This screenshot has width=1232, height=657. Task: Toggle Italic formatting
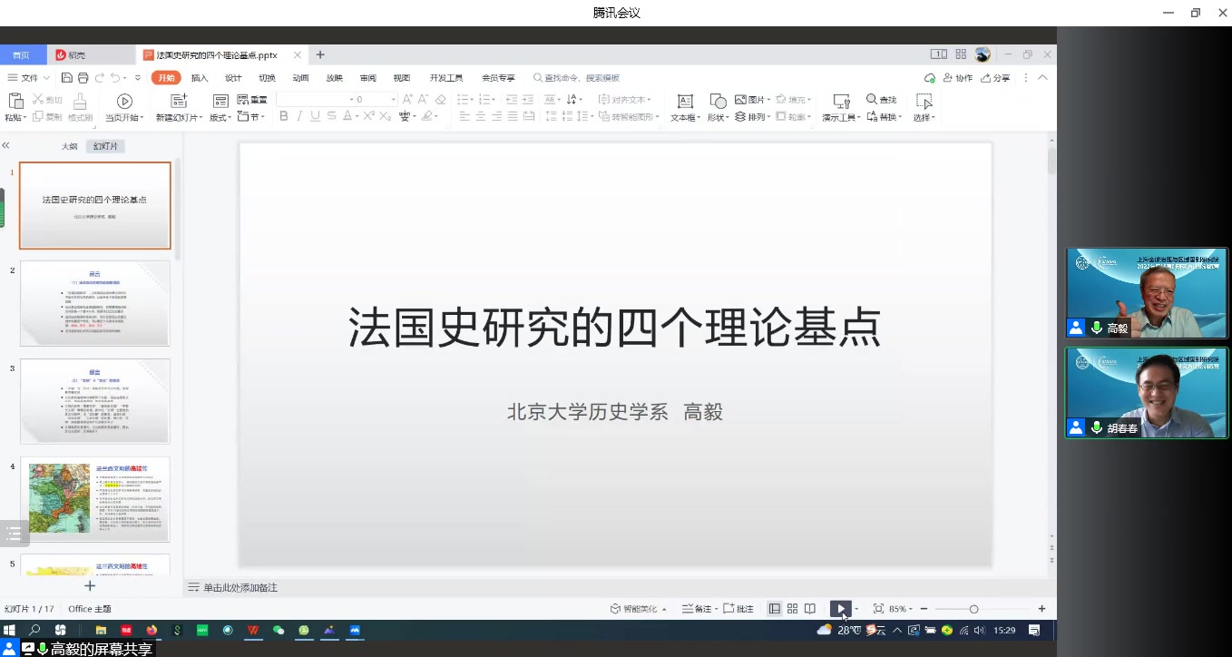299,116
